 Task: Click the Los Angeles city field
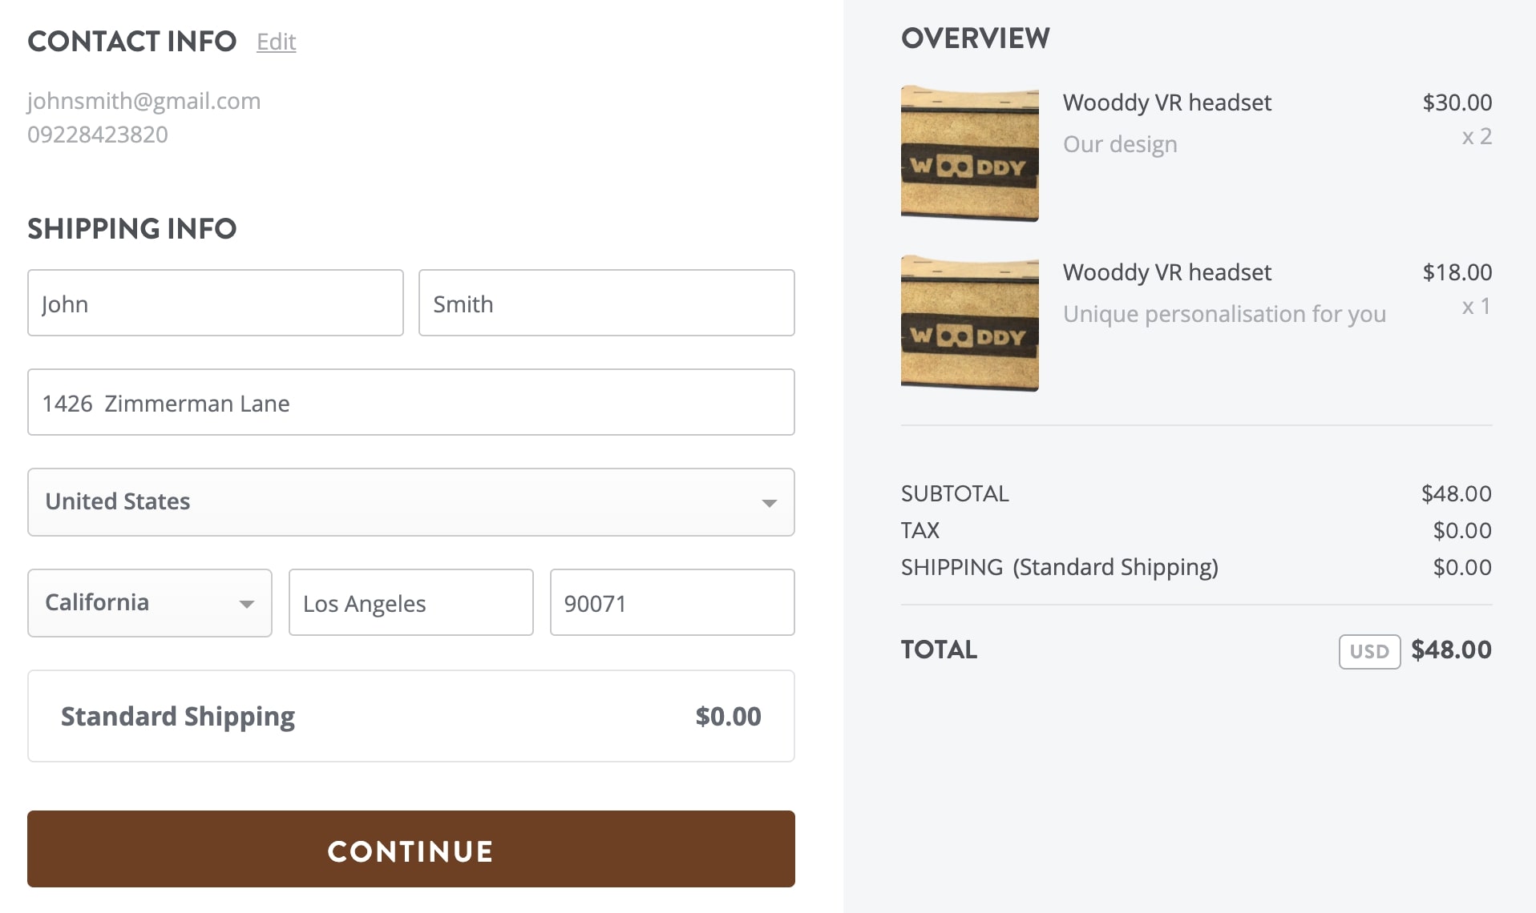[x=410, y=602]
